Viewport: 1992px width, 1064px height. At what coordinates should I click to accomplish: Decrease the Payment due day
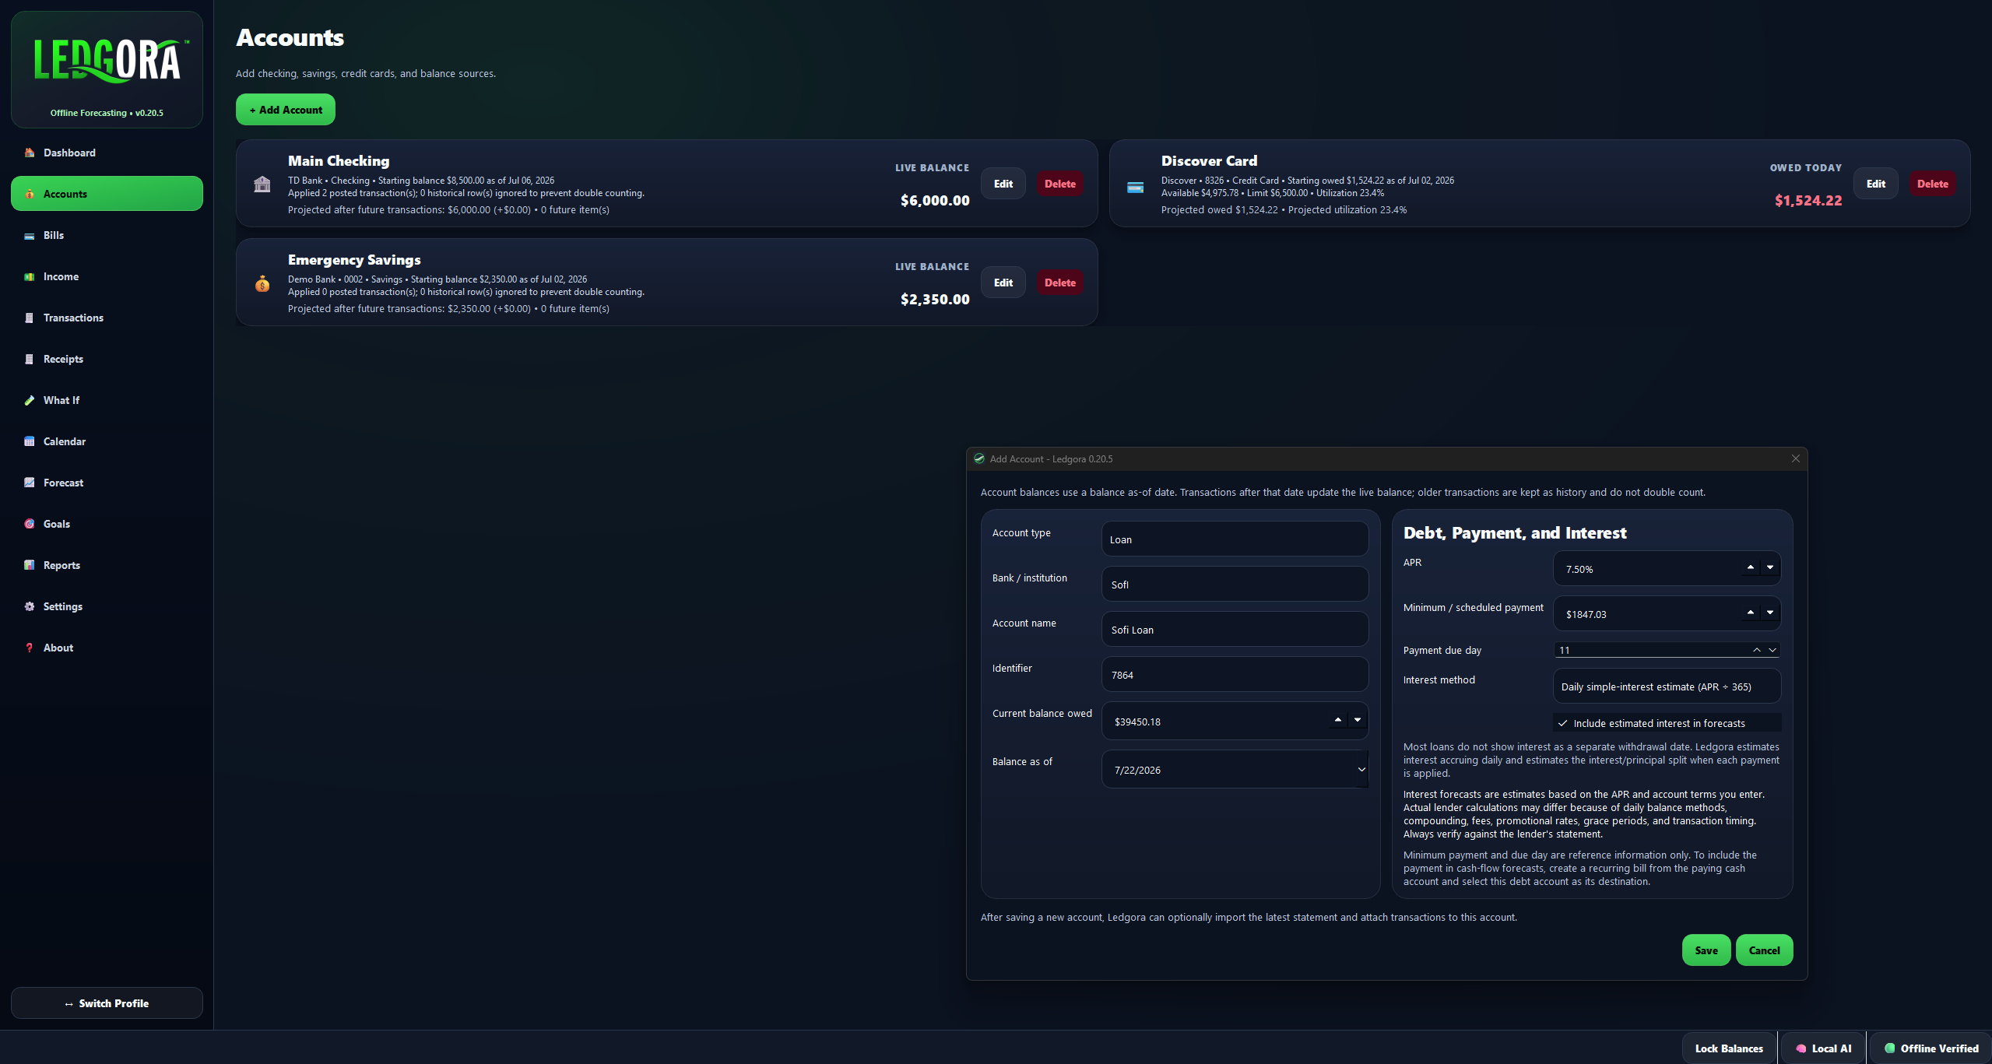tap(1772, 650)
